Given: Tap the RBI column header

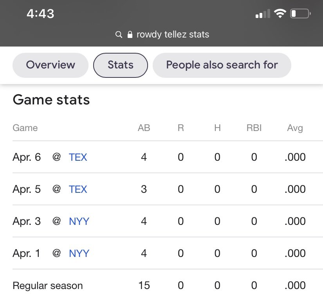Looking at the screenshot, I should click(x=254, y=128).
